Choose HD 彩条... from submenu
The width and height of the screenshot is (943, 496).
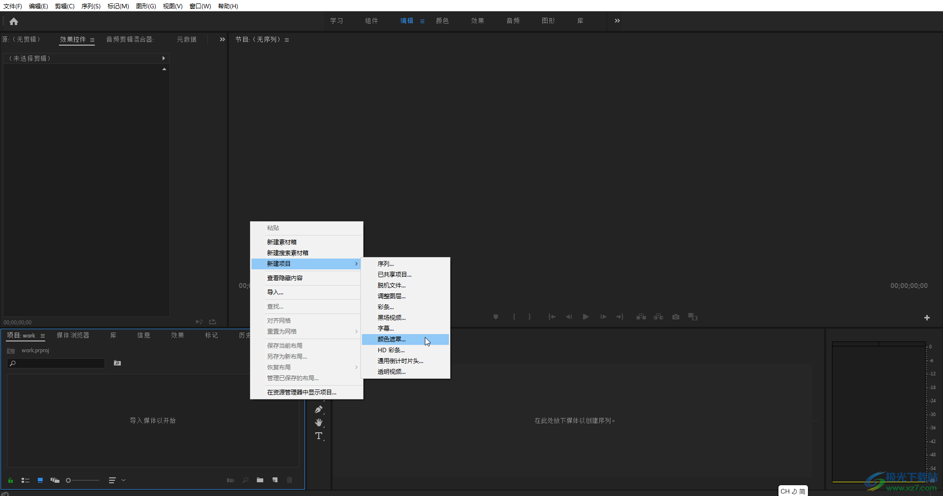405,350
